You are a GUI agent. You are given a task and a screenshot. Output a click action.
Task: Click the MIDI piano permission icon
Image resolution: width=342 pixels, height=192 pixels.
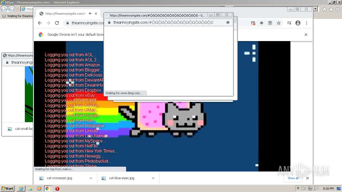click(270, 23)
